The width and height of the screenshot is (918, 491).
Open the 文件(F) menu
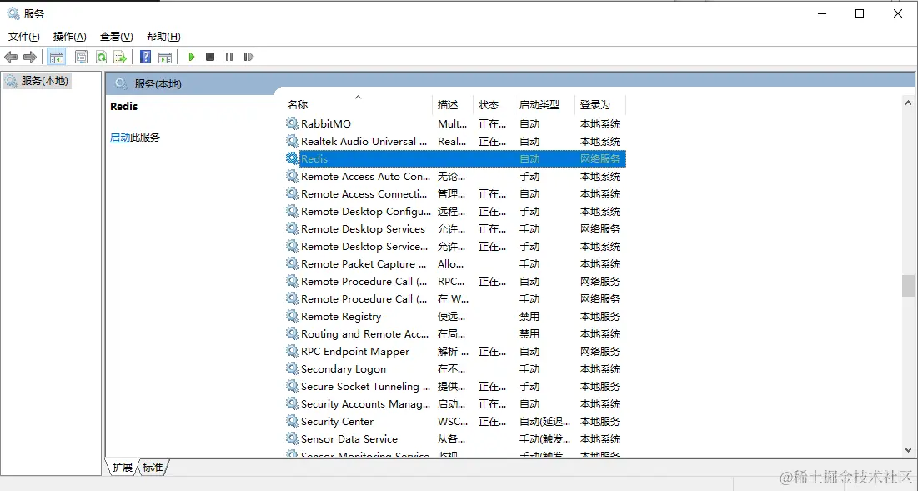24,37
